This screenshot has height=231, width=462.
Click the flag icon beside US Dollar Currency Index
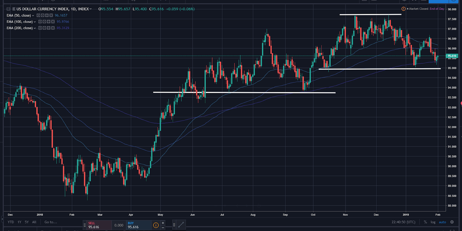click(x=14, y=9)
